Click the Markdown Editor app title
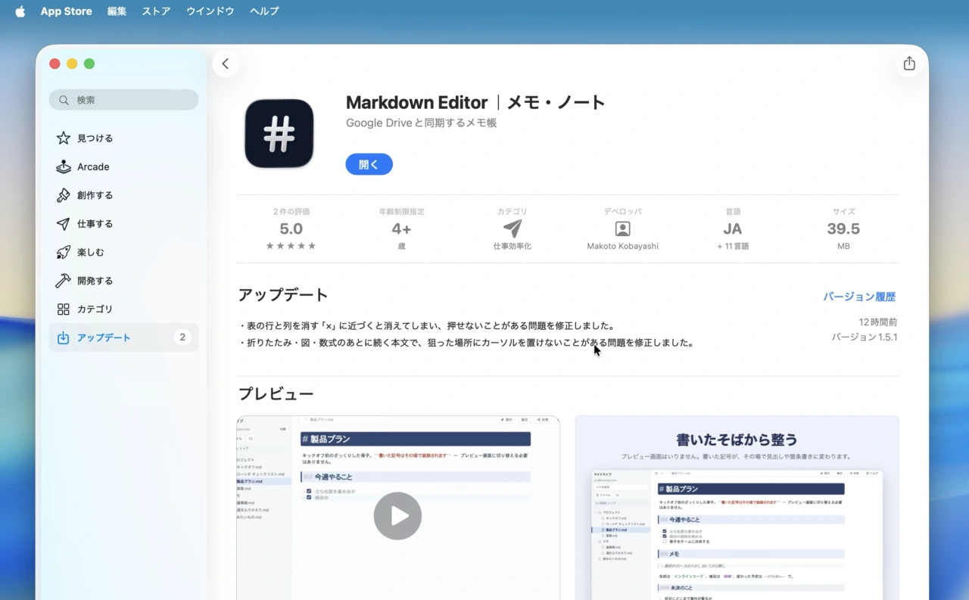Image resolution: width=969 pixels, height=600 pixels. pyautogui.click(x=475, y=102)
